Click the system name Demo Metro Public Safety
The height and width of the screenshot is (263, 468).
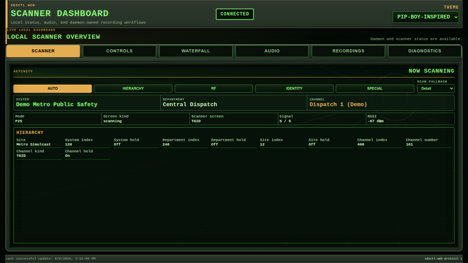point(57,104)
